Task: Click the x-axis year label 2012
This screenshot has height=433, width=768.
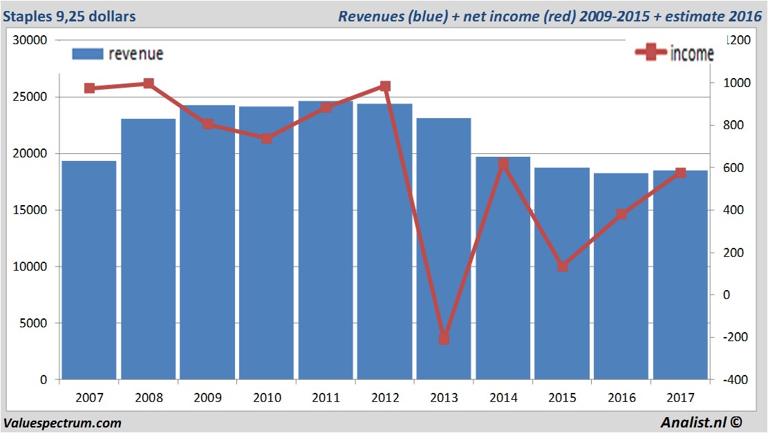Action: click(x=385, y=397)
